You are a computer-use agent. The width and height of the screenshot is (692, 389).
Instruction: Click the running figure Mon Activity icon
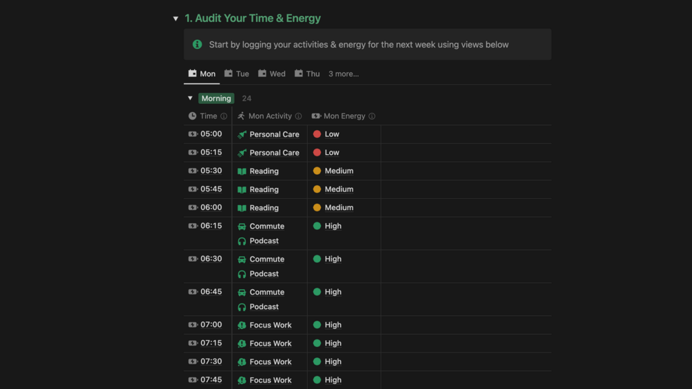[241, 116]
